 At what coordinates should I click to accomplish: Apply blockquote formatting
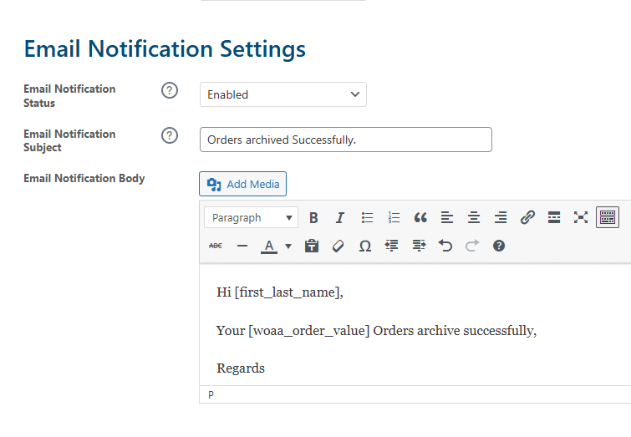coord(420,218)
